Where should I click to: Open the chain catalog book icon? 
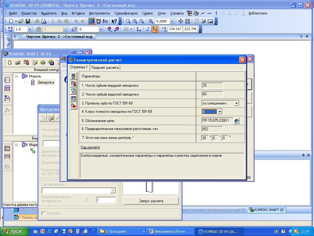coord(236,121)
